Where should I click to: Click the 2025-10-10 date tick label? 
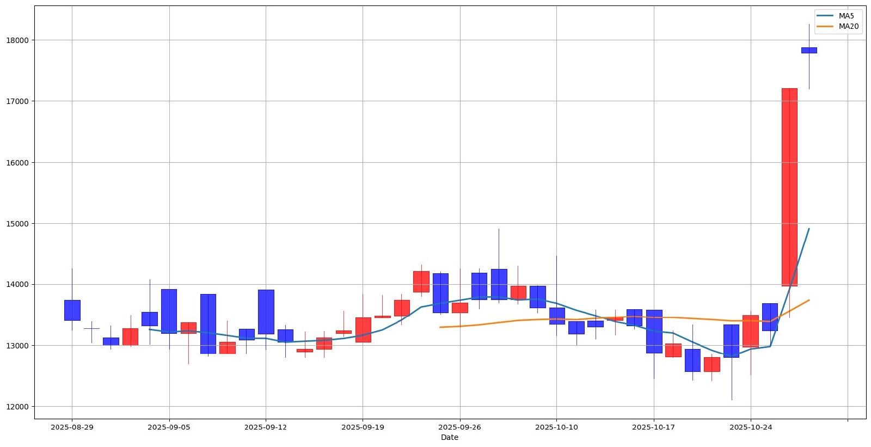click(x=556, y=428)
